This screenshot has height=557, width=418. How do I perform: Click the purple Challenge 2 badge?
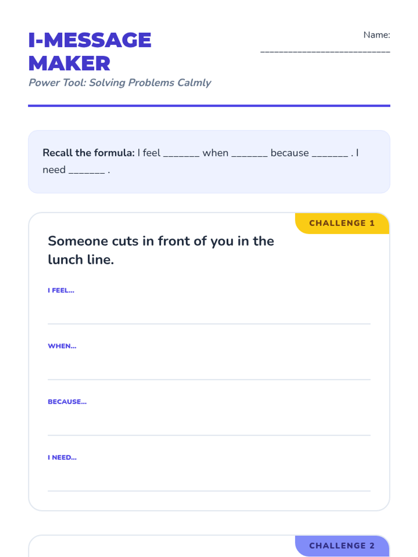[x=342, y=546]
